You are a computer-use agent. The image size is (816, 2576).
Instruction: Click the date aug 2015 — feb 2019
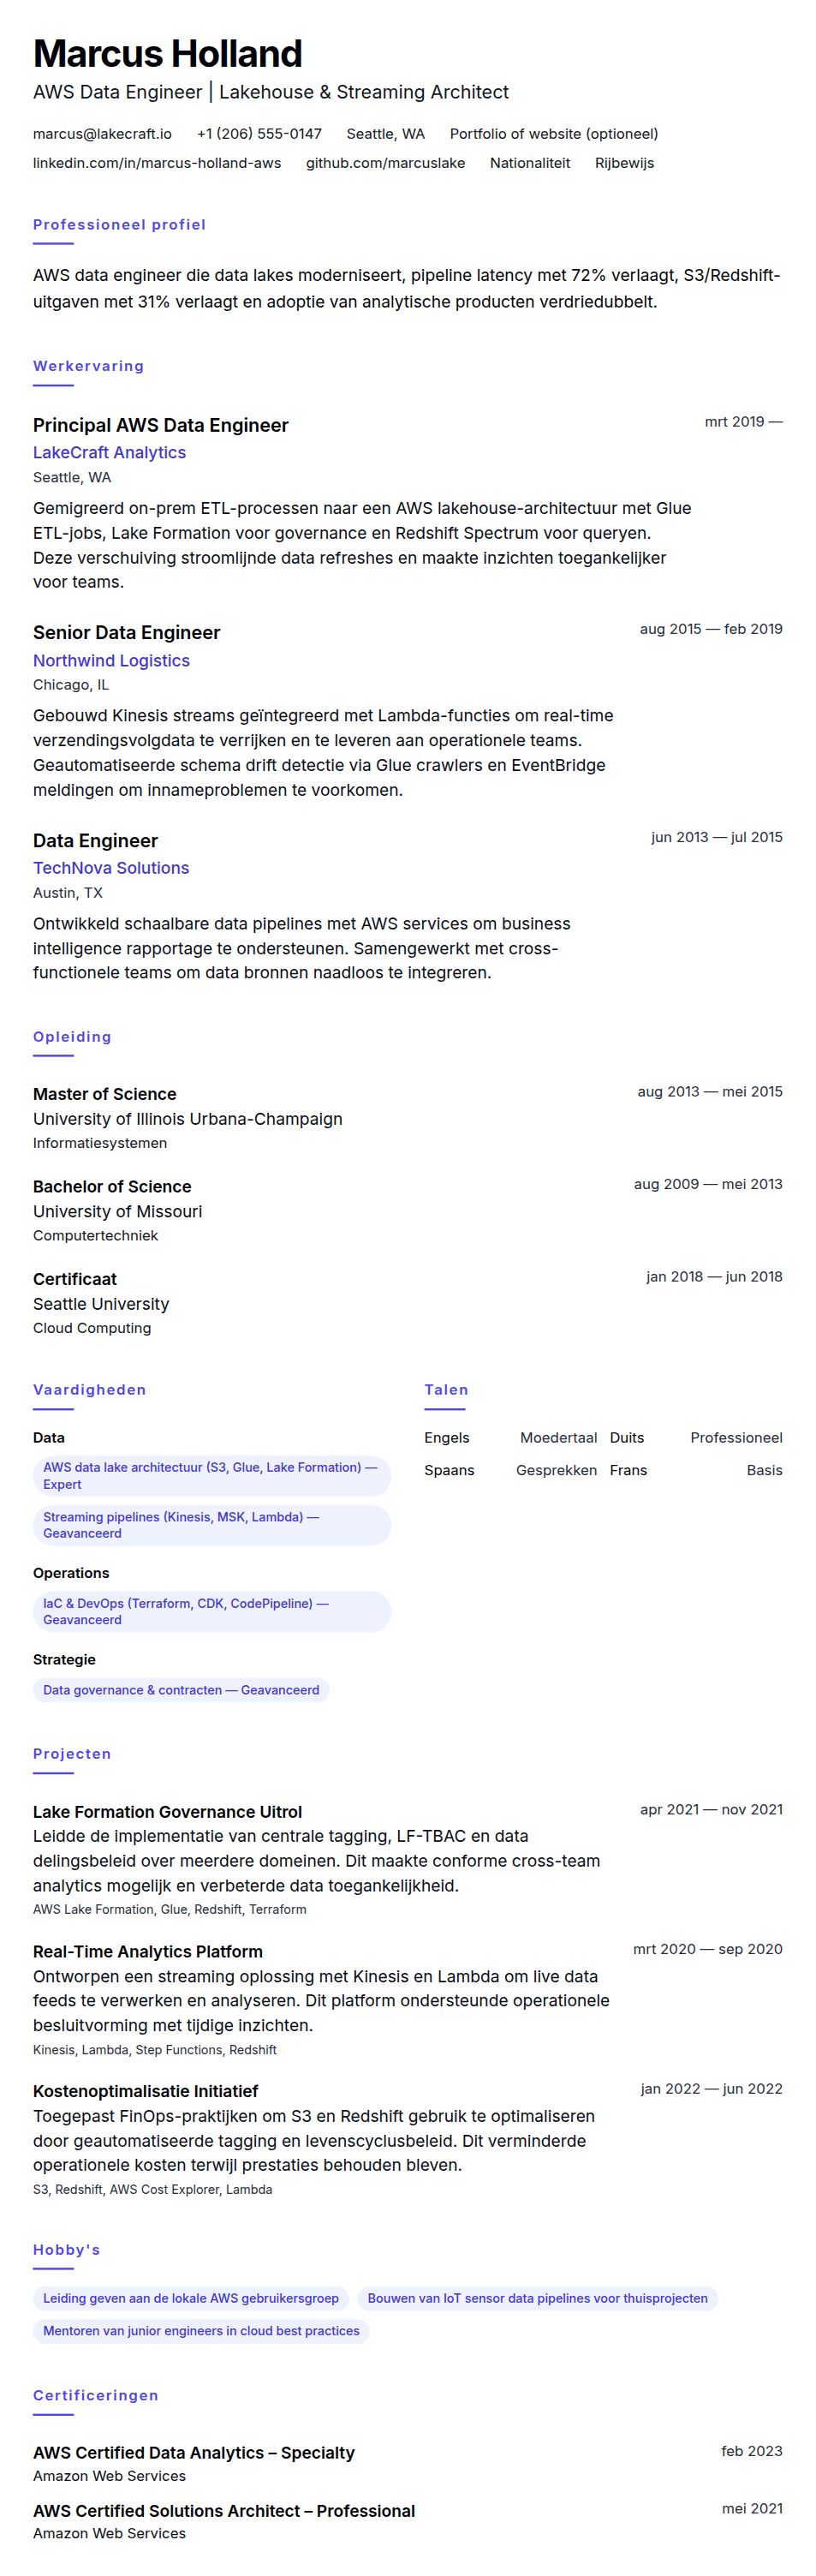[x=711, y=628]
